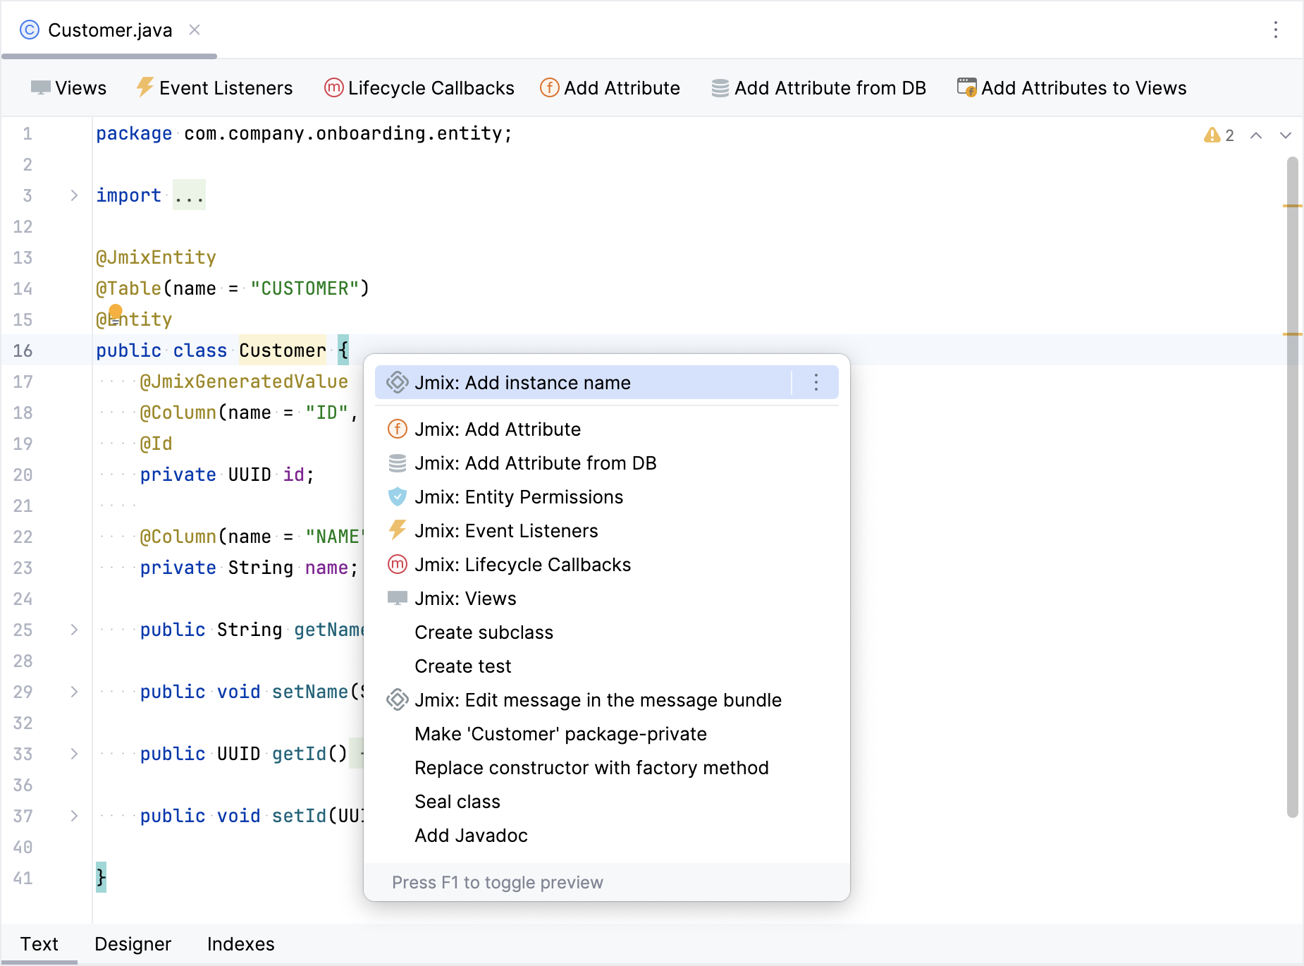
Task: Select the Add Javadoc option
Action: click(x=471, y=836)
